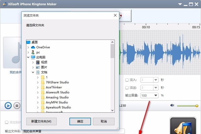Click the tree scrollbar thumb

point(113,51)
